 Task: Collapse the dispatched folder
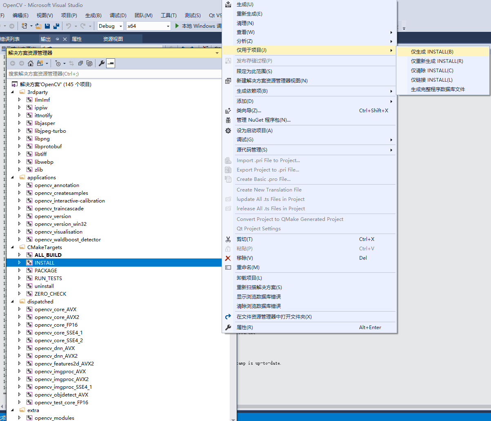[12, 302]
